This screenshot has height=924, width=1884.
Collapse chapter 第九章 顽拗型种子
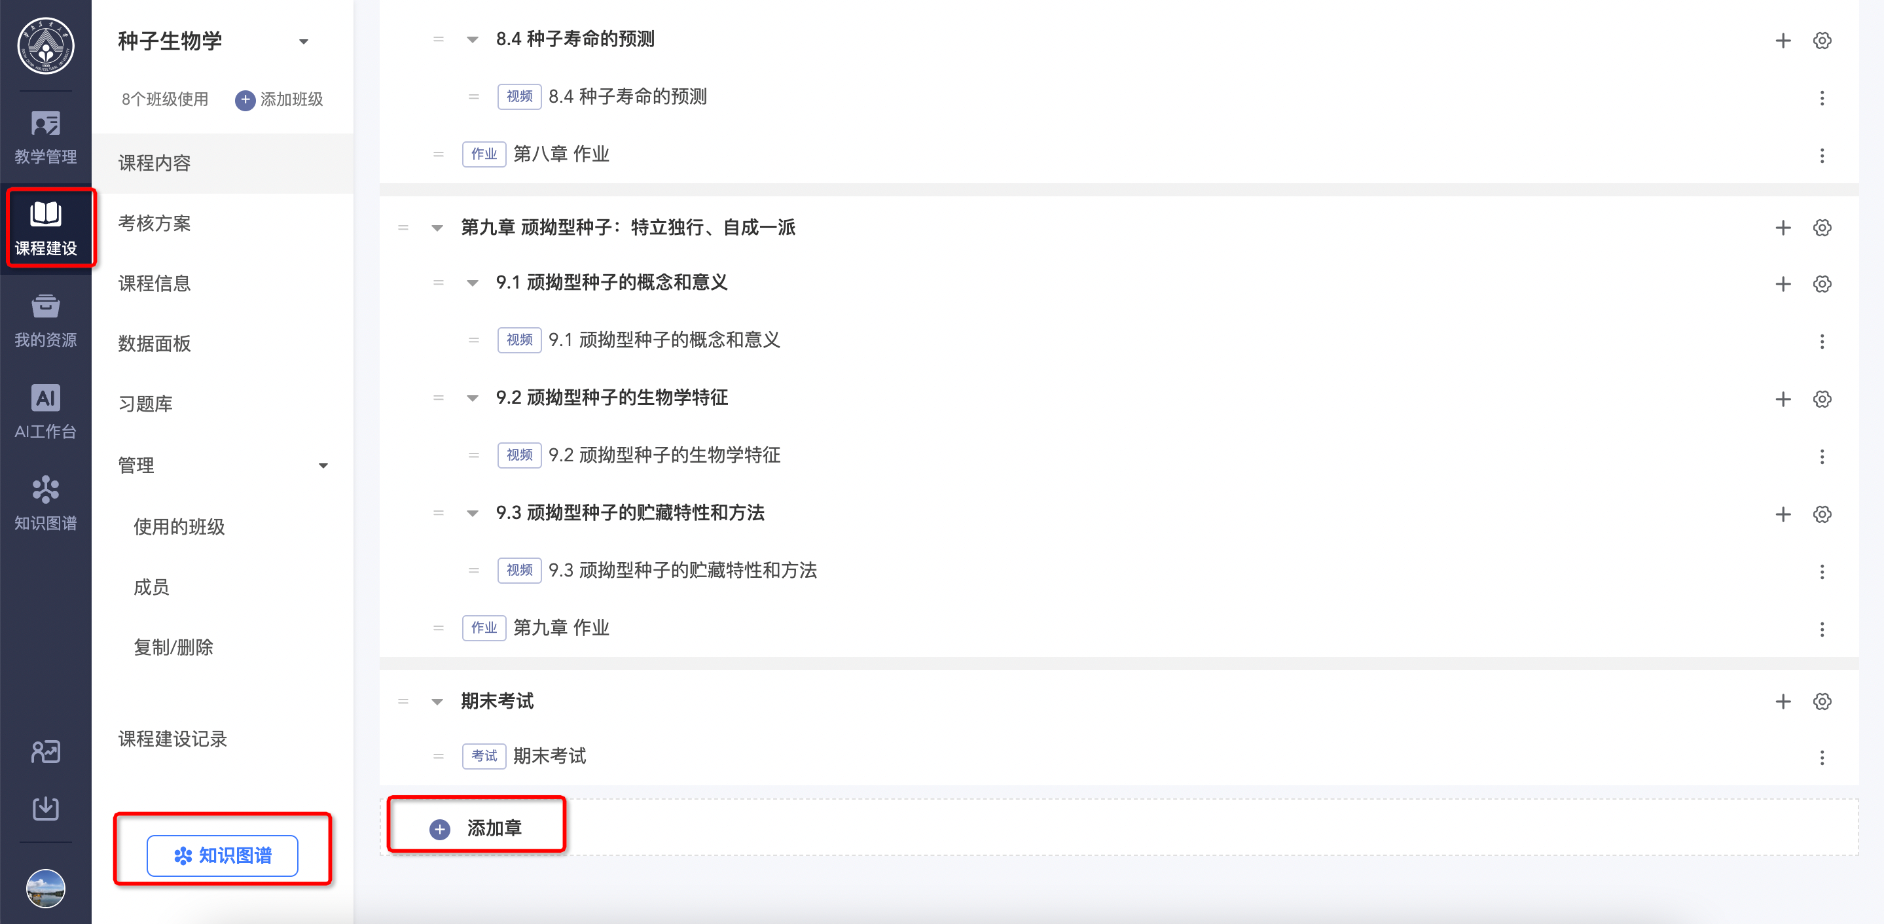(437, 228)
